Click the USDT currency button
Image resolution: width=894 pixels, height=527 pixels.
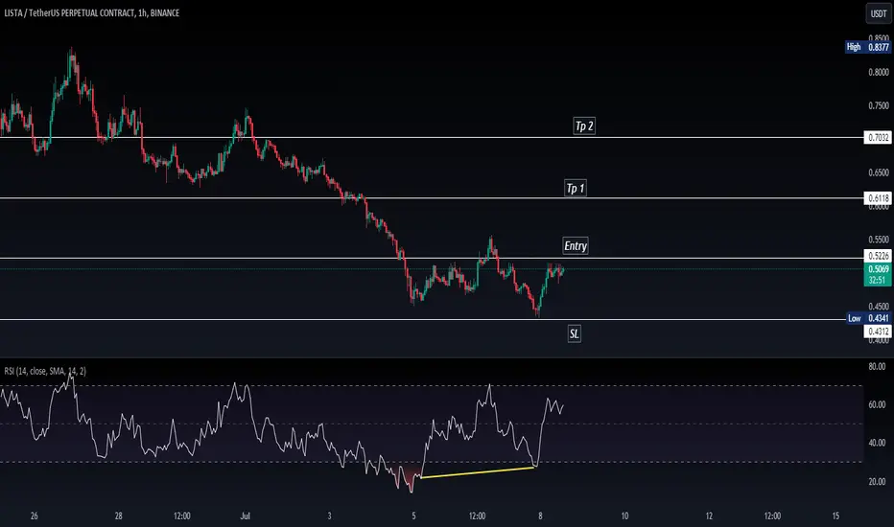(879, 13)
